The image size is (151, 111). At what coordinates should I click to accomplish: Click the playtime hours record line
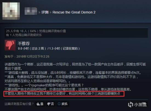tap(49, 49)
